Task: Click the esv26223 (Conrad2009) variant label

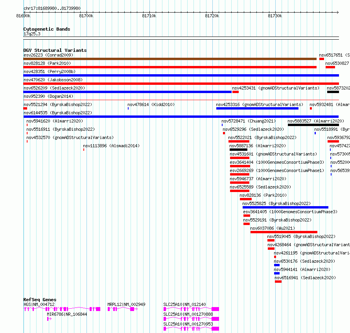Action: point(48,55)
